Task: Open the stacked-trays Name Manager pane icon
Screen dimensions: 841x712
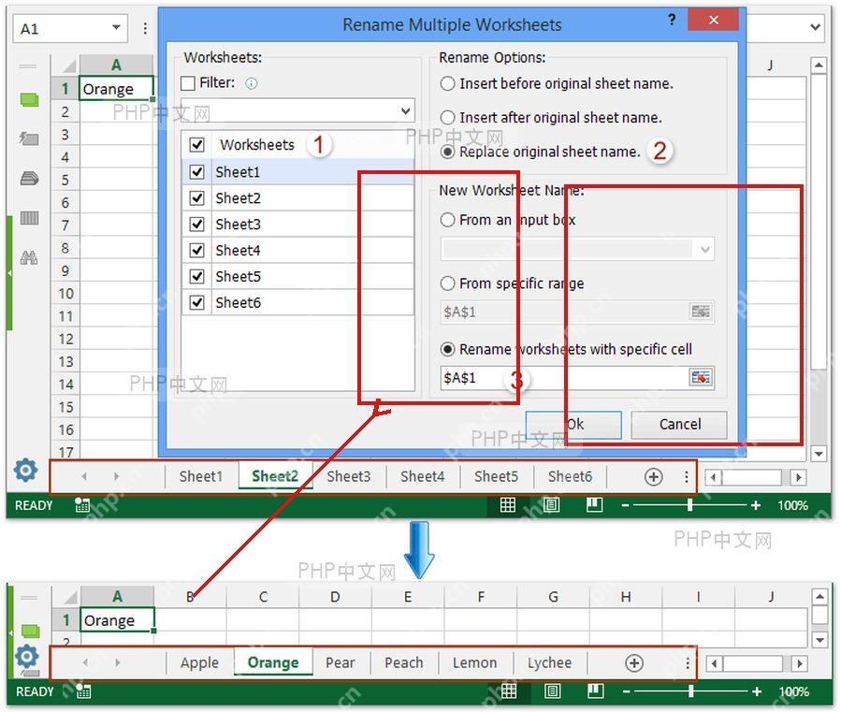Action: (29, 178)
